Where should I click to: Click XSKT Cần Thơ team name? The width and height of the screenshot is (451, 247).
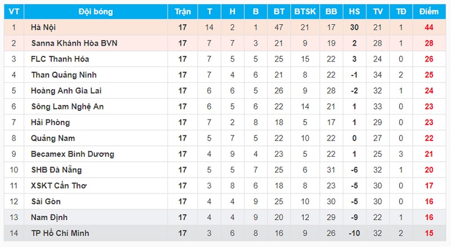tap(59, 186)
